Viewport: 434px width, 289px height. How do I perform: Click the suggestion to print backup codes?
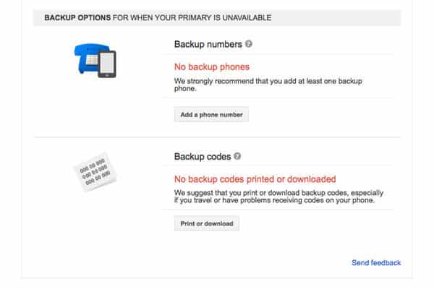[278, 197]
